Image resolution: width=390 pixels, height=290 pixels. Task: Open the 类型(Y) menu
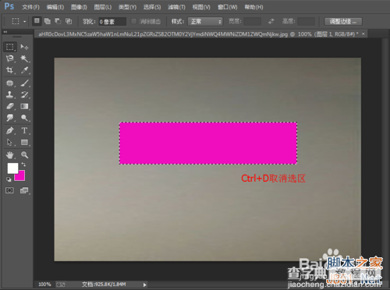(x=127, y=7)
